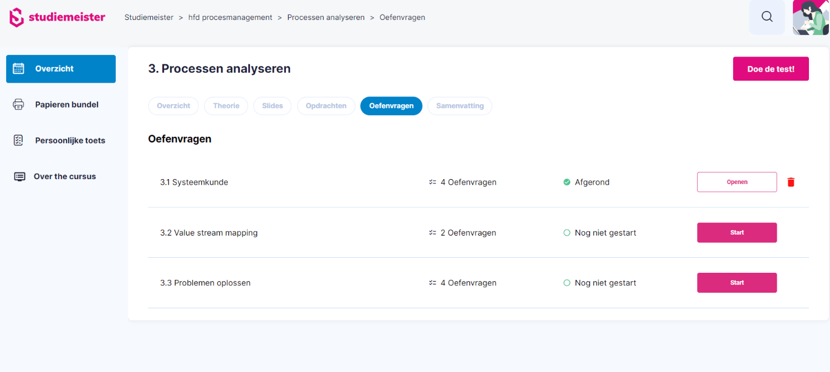Switch to the Slides tab
The height and width of the screenshot is (372, 830).
coord(272,106)
